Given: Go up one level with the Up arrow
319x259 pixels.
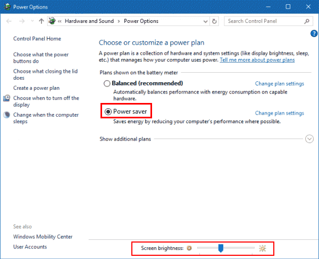Looking at the screenshot, I should (41, 21).
